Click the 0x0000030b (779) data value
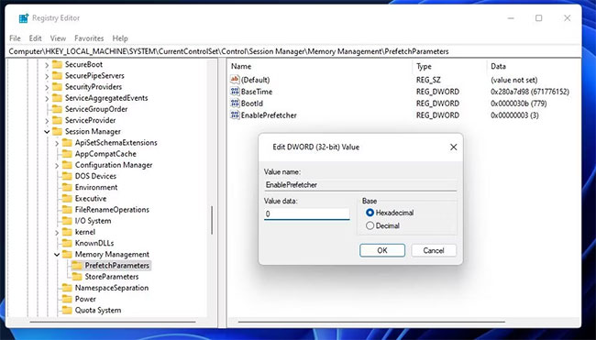The image size is (596, 340). [x=519, y=104]
